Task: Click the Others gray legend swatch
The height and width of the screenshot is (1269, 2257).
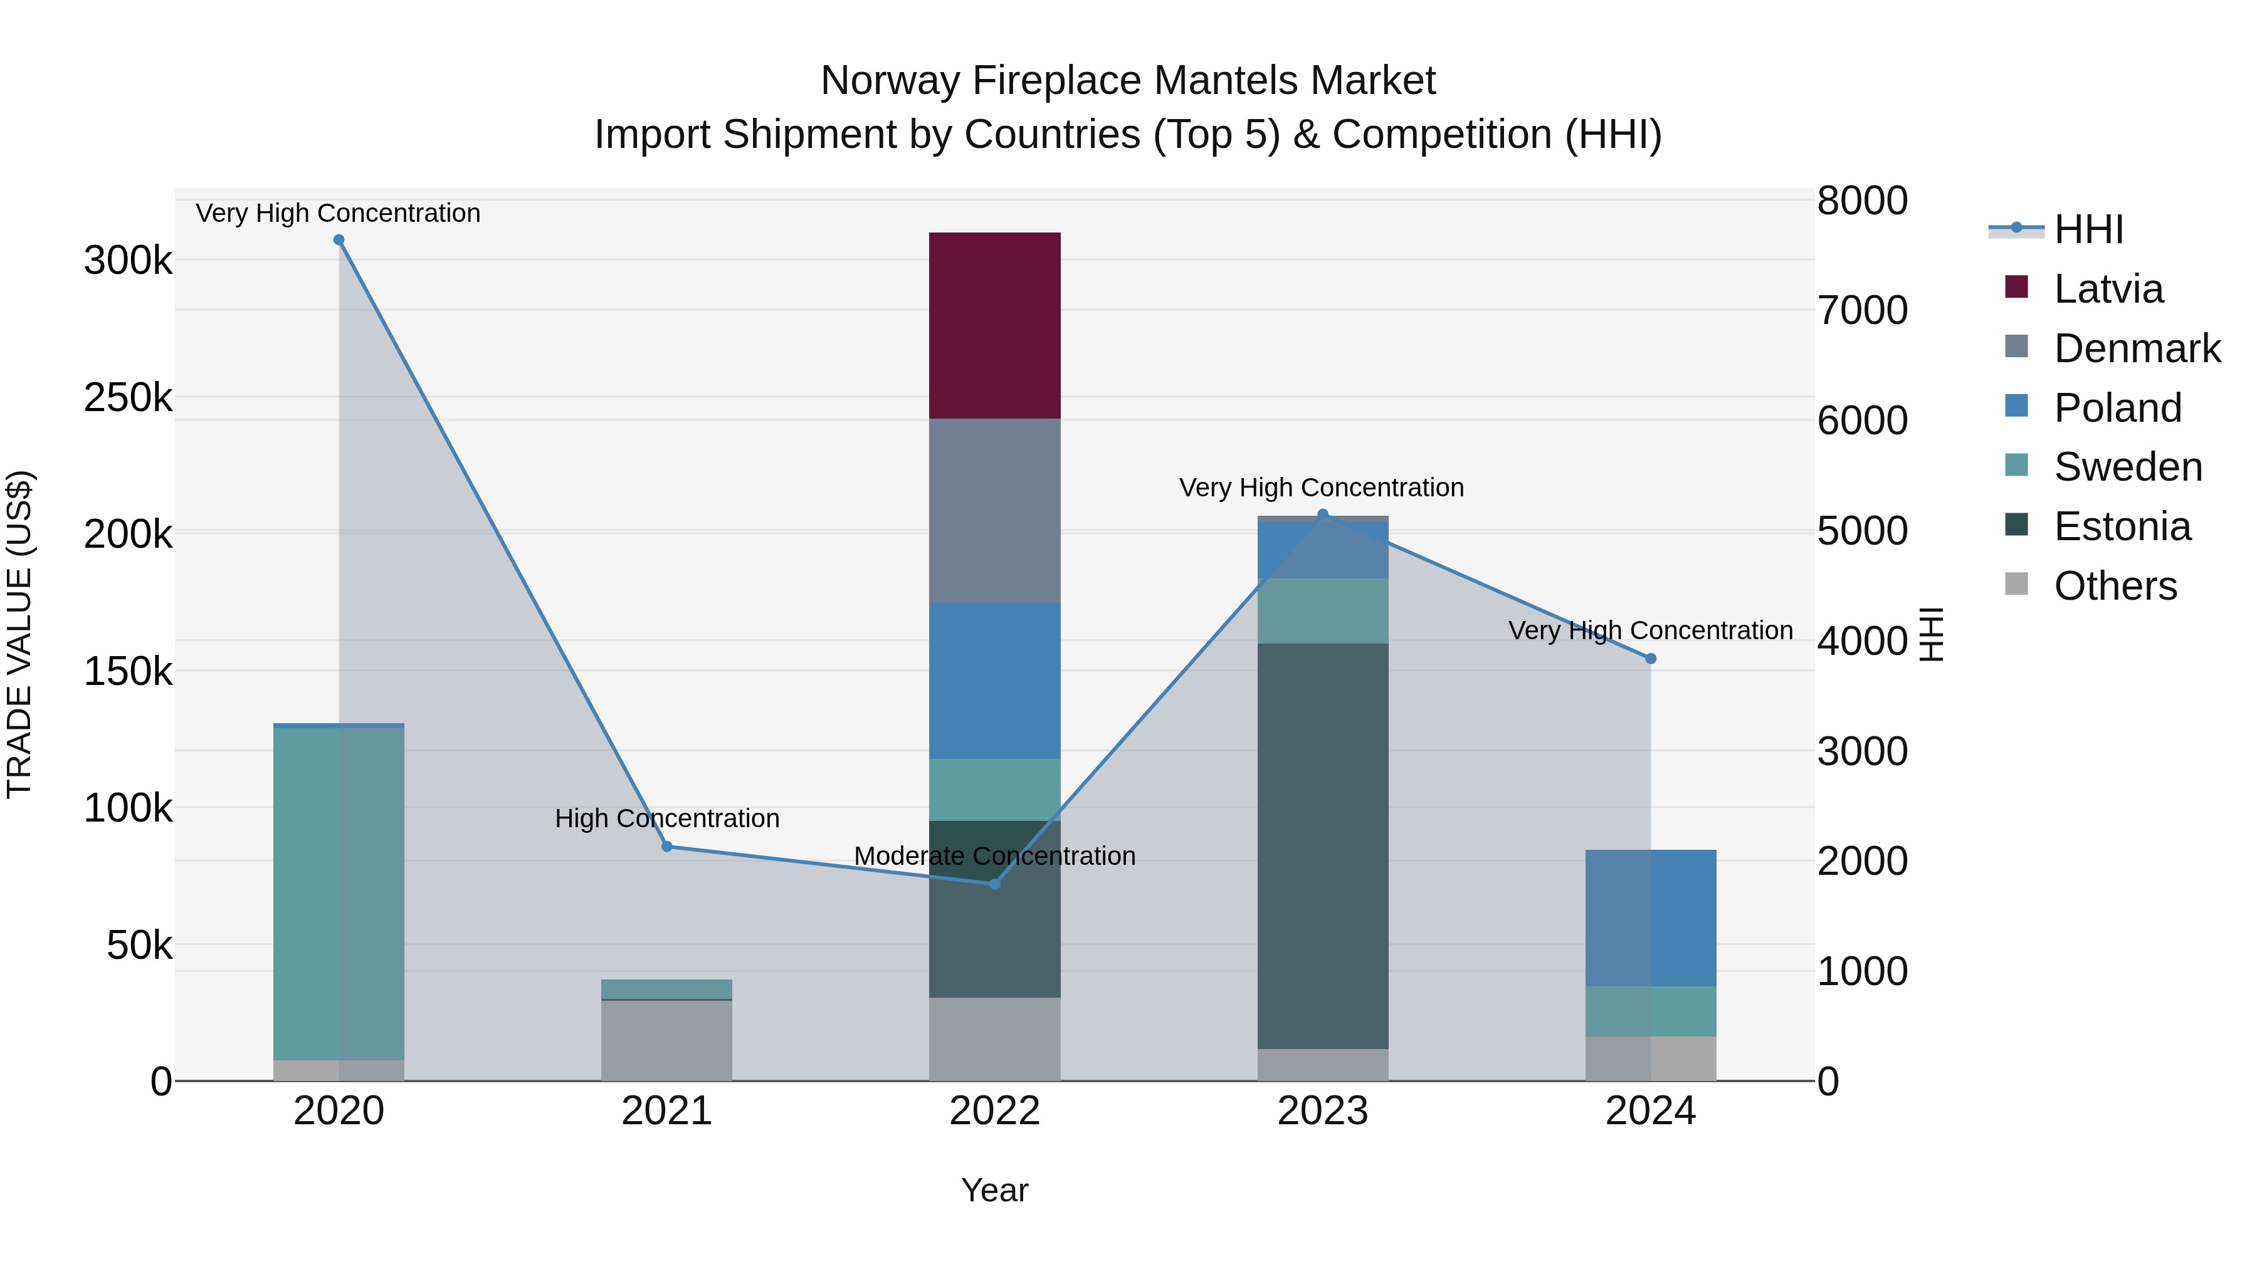Action: coord(2016,584)
